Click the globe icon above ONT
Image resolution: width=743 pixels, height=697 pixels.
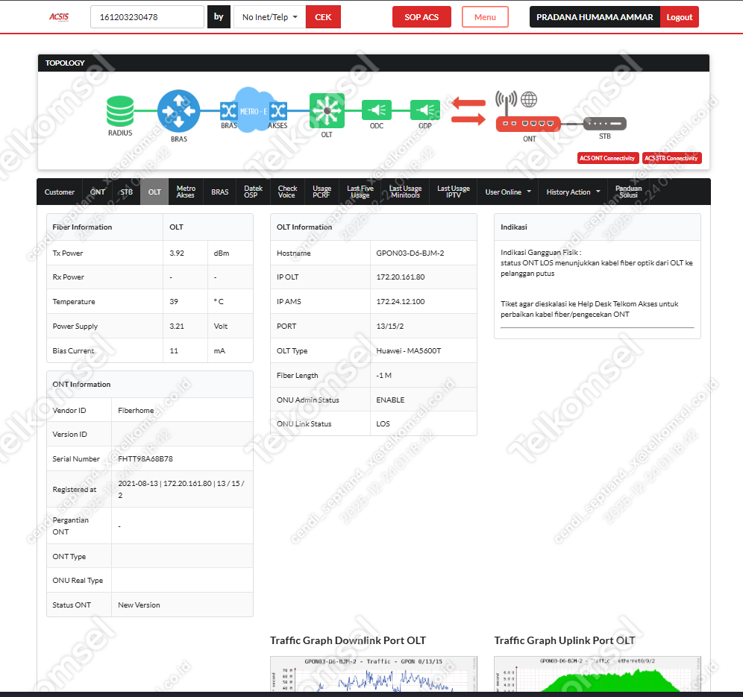(x=529, y=99)
